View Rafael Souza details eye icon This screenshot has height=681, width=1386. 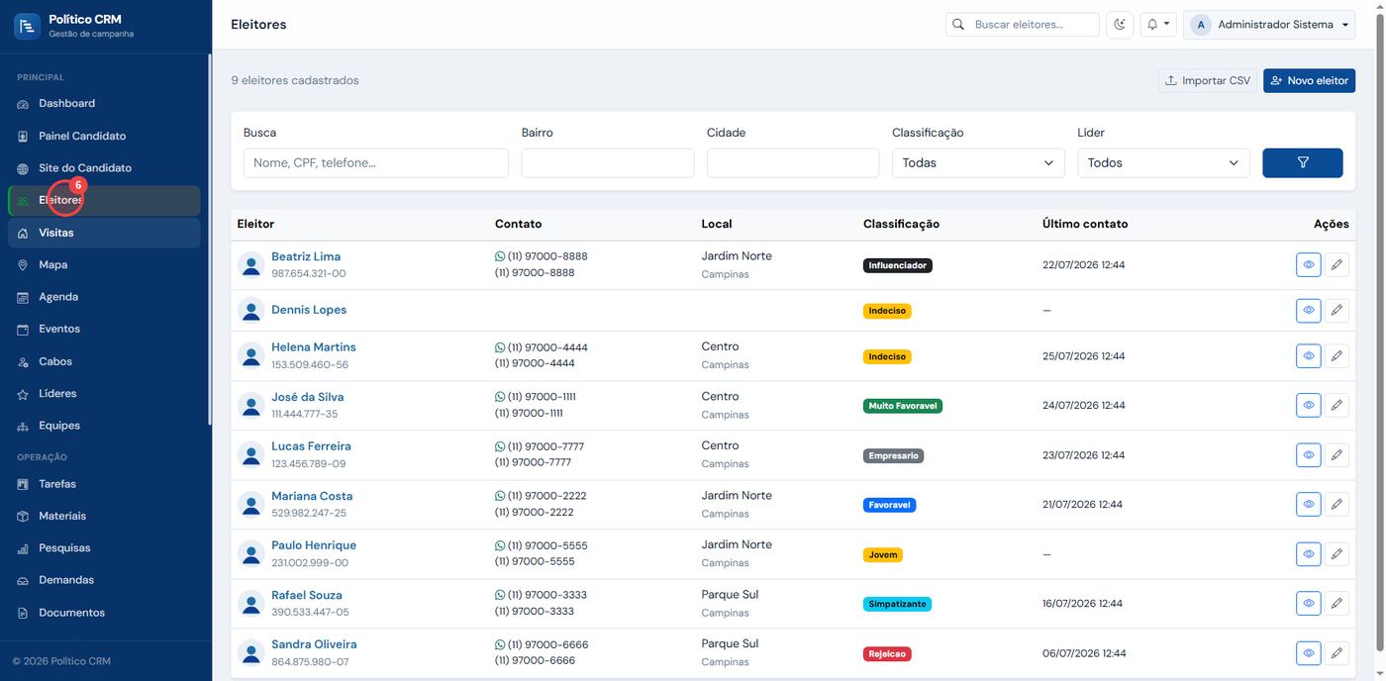1308,604
